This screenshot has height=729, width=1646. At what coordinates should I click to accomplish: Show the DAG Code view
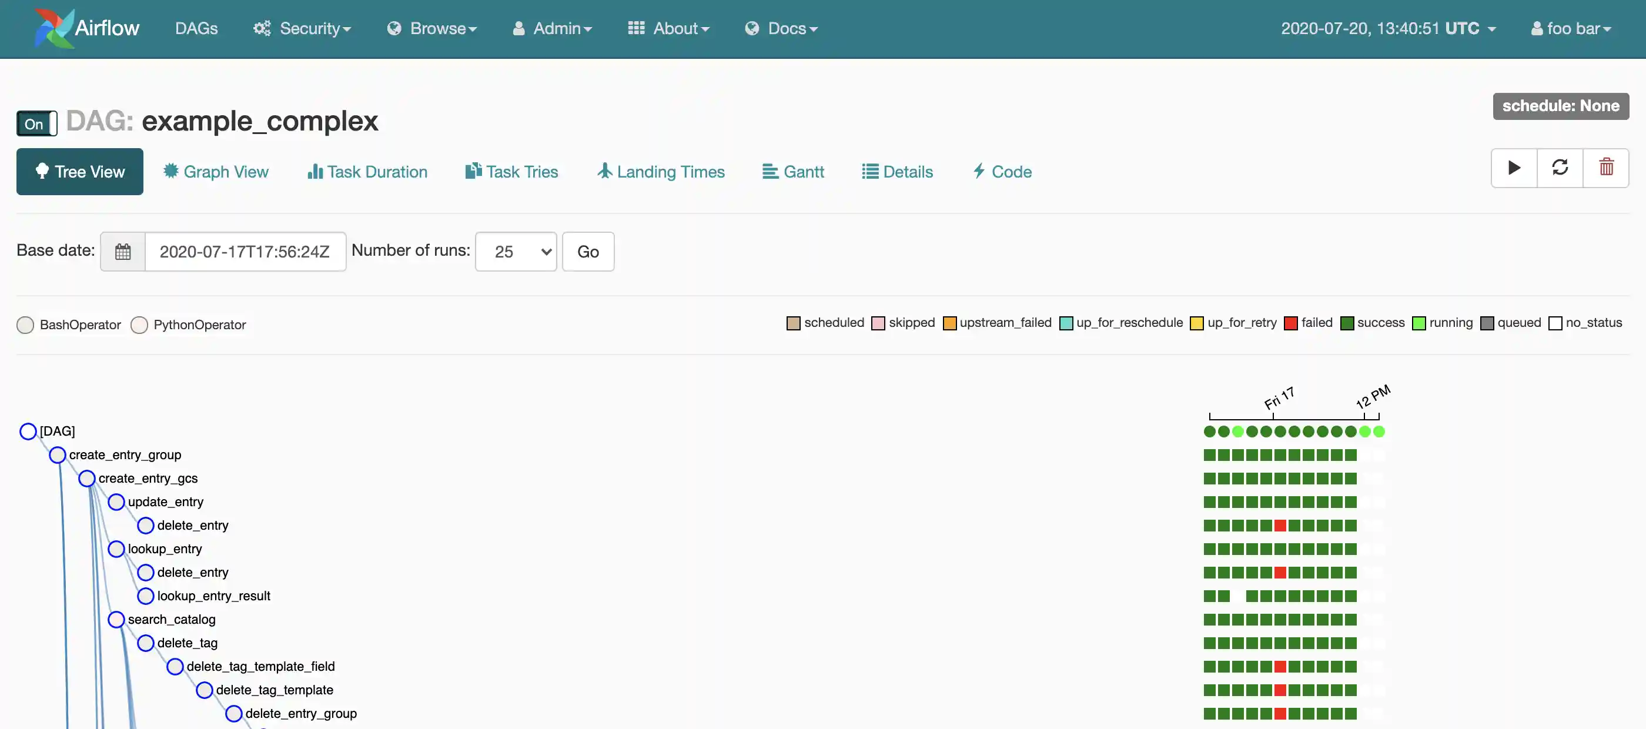(1002, 172)
